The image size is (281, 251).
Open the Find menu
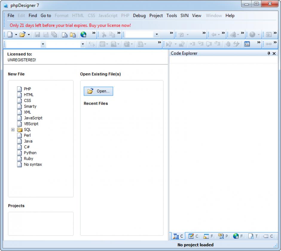pos(33,16)
